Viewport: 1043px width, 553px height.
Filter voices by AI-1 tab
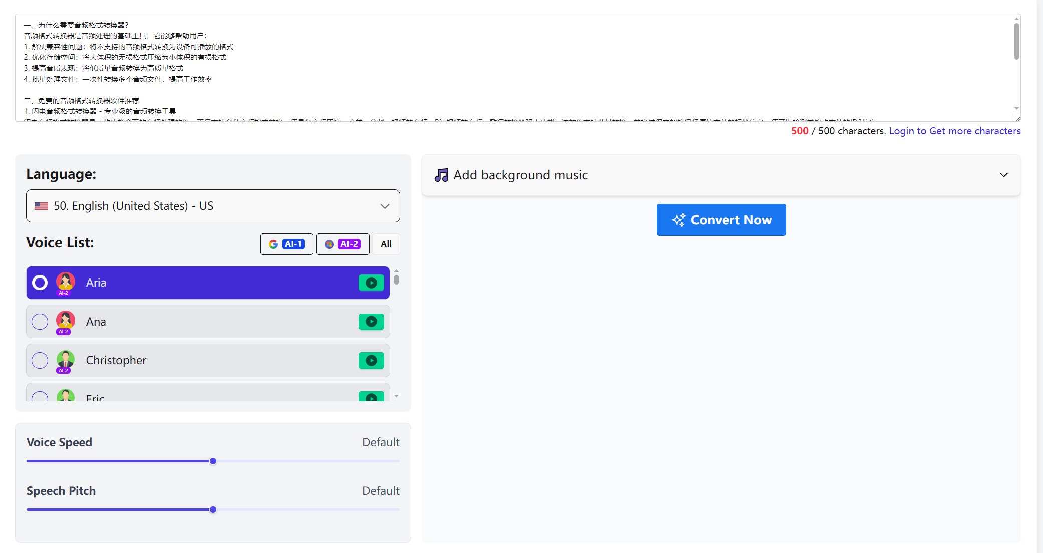287,244
